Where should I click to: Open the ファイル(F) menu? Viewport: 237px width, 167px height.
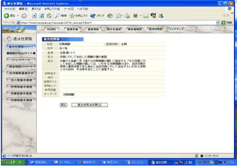(9, 9)
